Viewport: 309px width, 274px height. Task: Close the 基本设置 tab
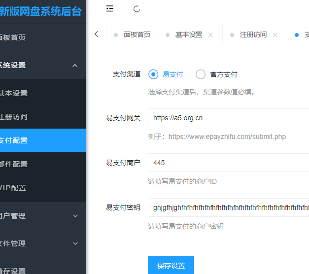[x=210, y=35]
